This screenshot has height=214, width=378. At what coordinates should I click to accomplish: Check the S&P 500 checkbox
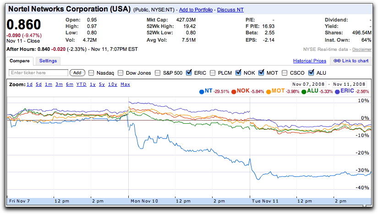pos(158,73)
